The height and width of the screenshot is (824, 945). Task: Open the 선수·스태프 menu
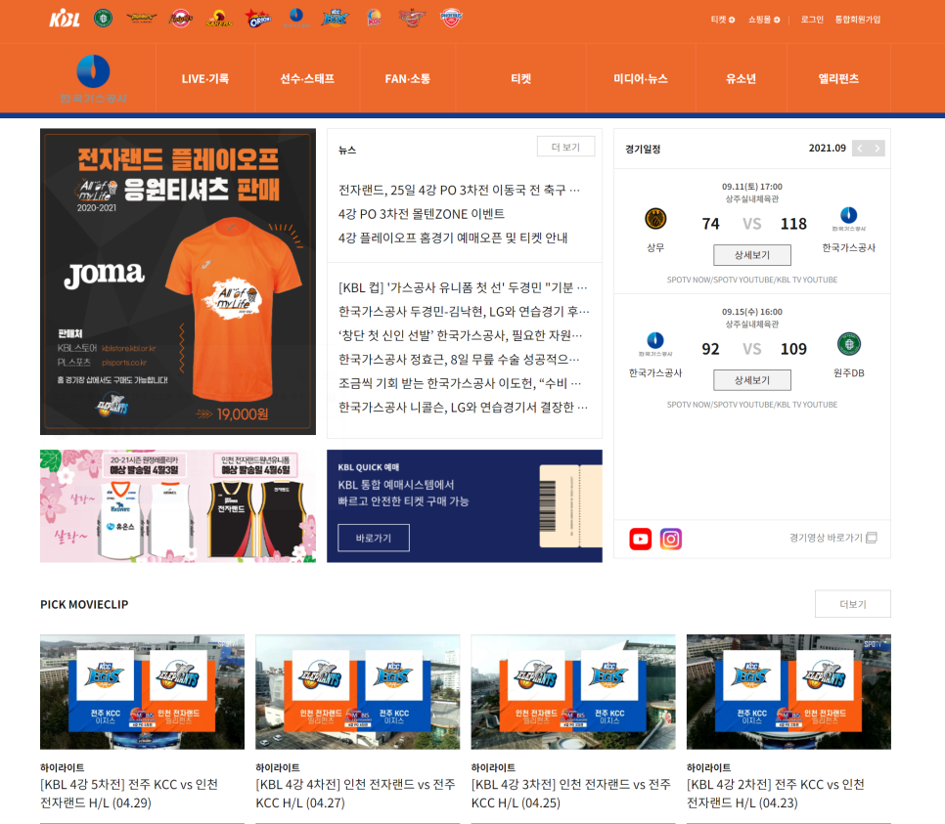coord(307,78)
